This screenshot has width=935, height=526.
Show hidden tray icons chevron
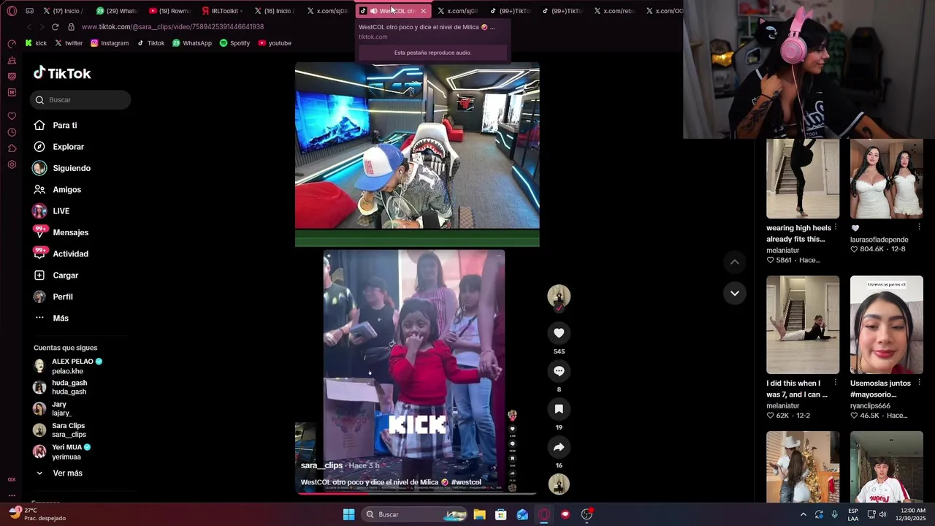[x=803, y=514]
